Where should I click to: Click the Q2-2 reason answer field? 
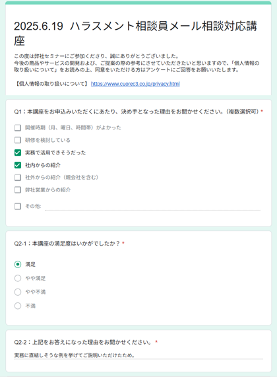click(138, 355)
